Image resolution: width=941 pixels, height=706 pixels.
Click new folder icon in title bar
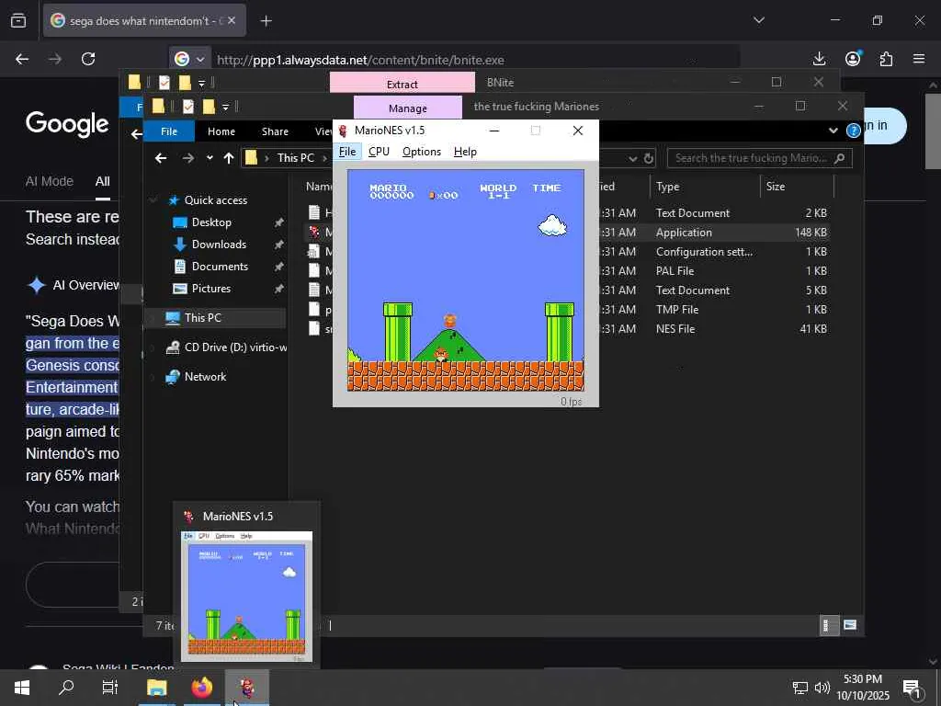[209, 107]
